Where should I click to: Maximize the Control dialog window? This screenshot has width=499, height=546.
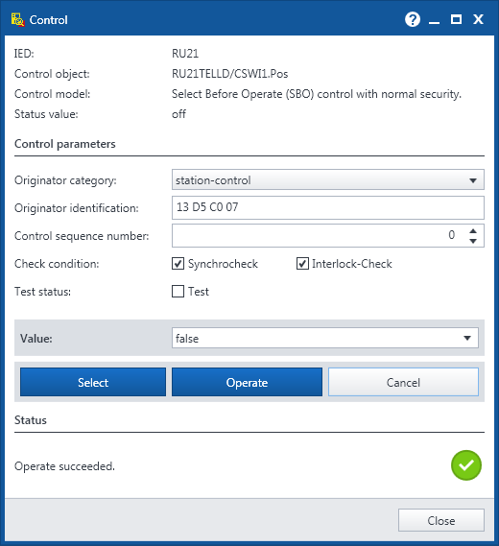click(456, 19)
